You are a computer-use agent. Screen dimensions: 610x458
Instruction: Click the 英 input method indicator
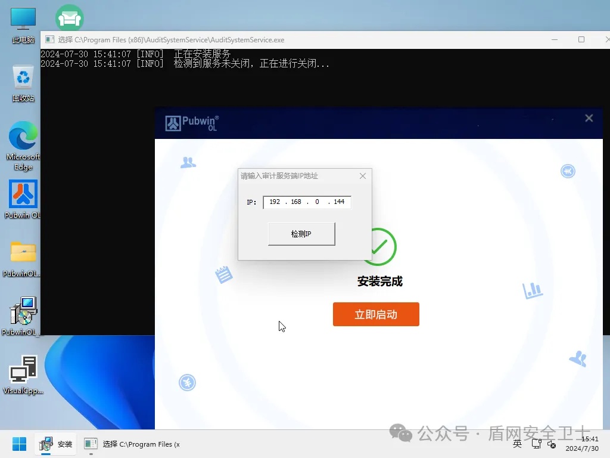(517, 444)
